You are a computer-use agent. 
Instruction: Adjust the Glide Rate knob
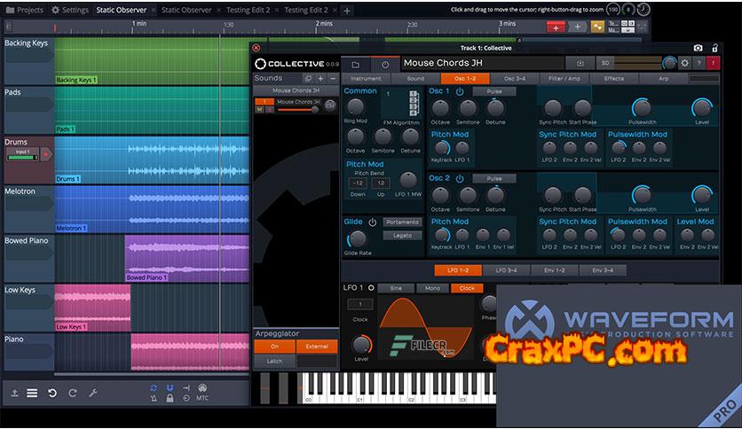[x=356, y=238]
